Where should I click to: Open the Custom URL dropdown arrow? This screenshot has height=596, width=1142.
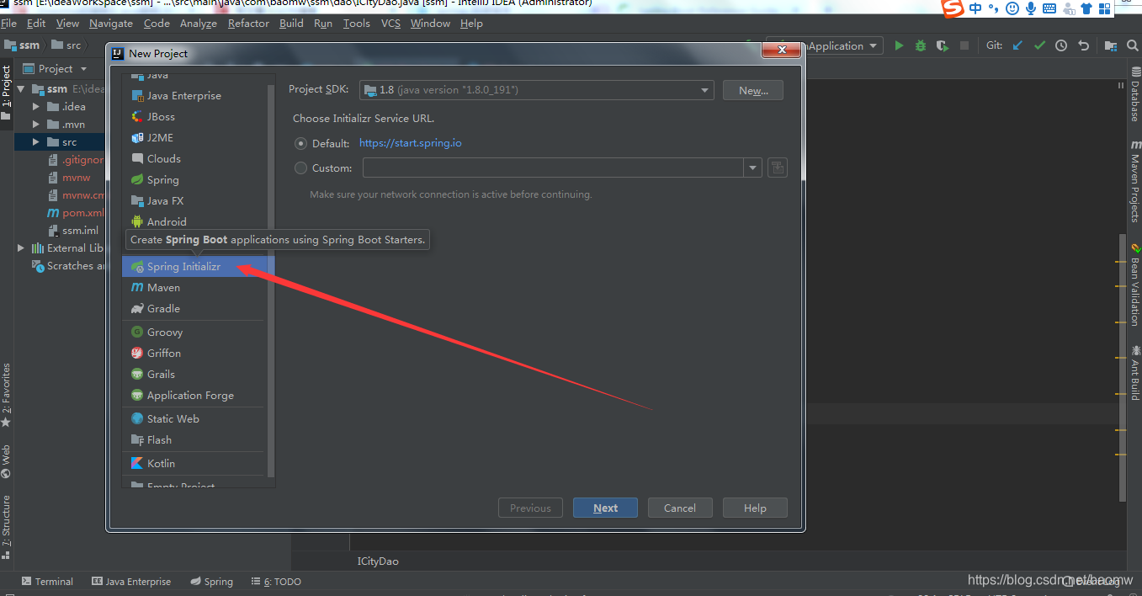coord(752,168)
